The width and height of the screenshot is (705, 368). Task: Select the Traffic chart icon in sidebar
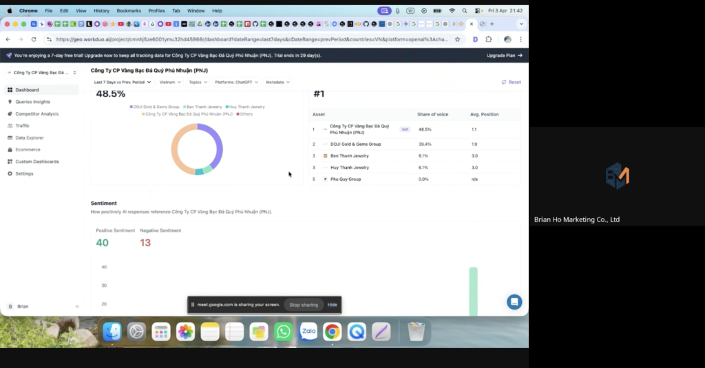[10, 126]
